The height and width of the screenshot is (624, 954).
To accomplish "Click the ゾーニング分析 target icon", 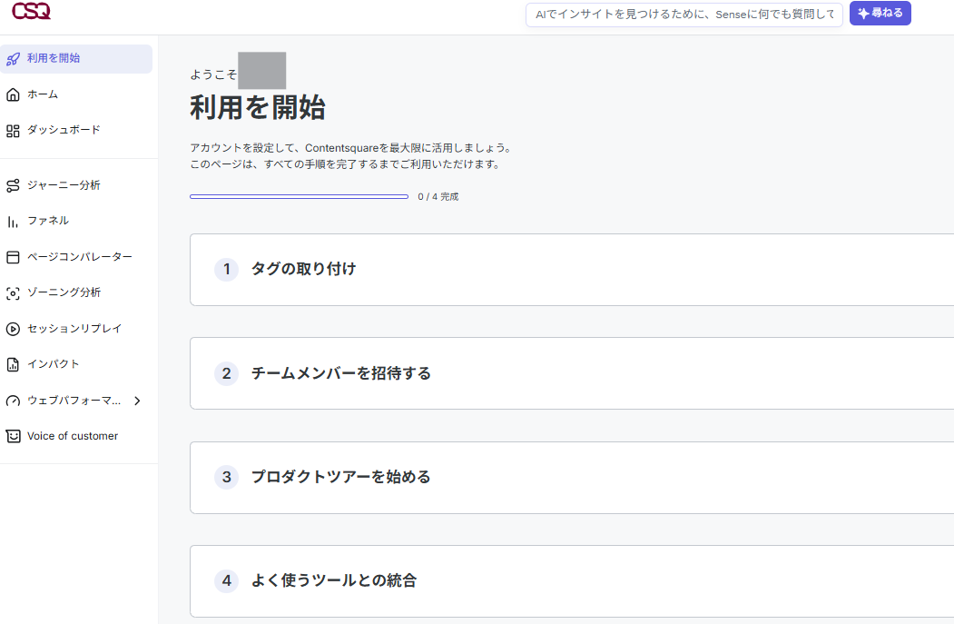I will (x=13, y=293).
